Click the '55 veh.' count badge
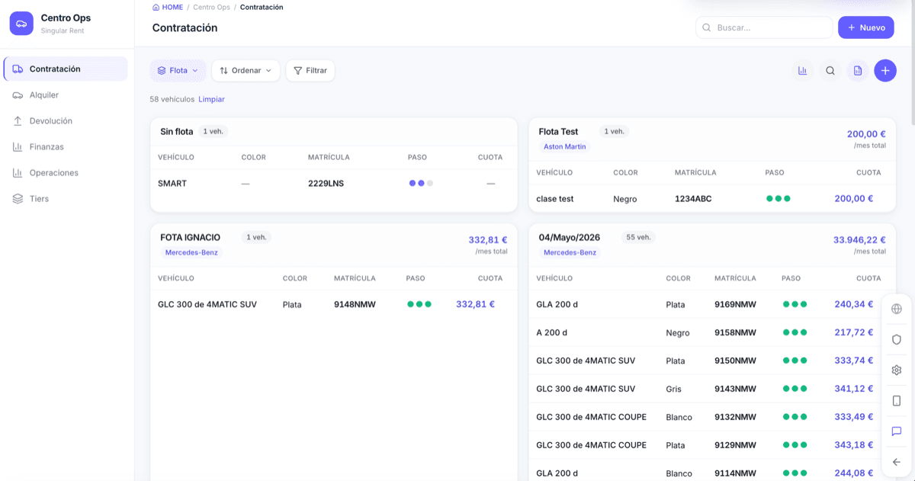The image size is (915, 481). coord(638,237)
